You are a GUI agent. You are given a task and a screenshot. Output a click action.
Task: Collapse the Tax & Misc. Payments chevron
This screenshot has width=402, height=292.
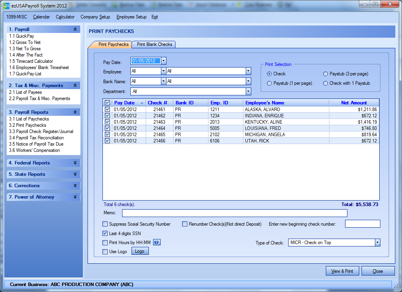(75, 86)
